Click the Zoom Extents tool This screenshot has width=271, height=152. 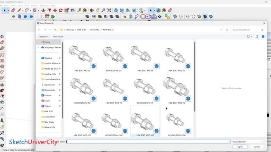109,10
